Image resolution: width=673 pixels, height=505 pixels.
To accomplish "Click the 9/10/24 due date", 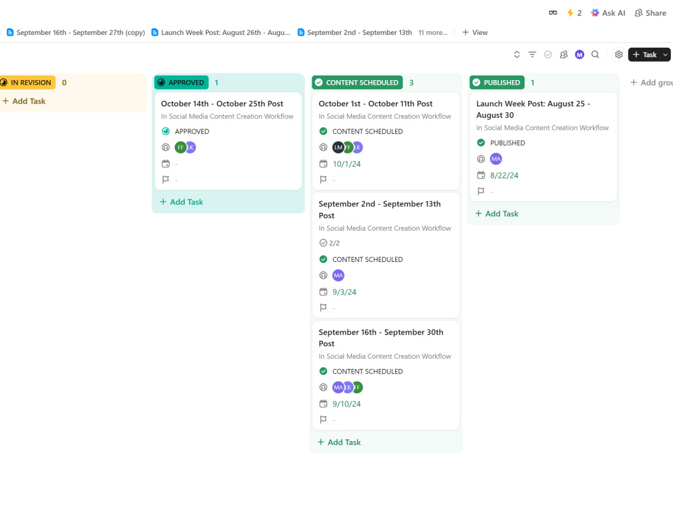I will click(347, 403).
